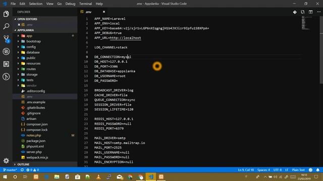The image size is (323, 181).
Task: Open the .env.example file
Action: click(x=45, y=102)
